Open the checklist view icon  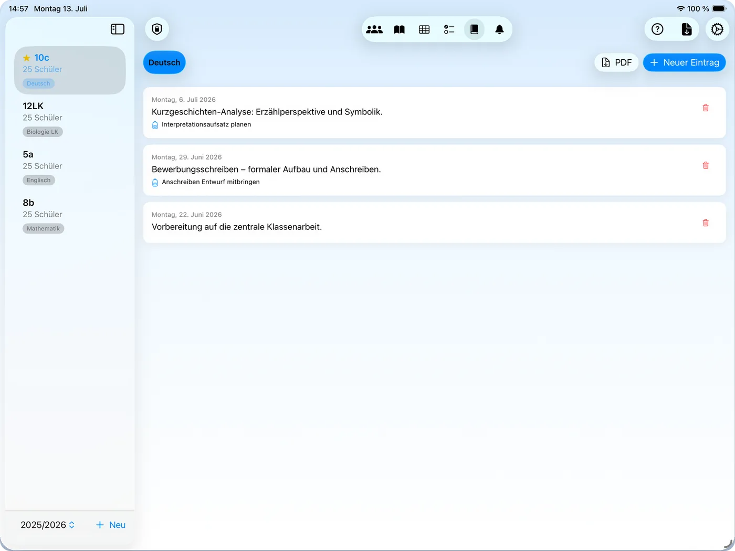(x=449, y=29)
